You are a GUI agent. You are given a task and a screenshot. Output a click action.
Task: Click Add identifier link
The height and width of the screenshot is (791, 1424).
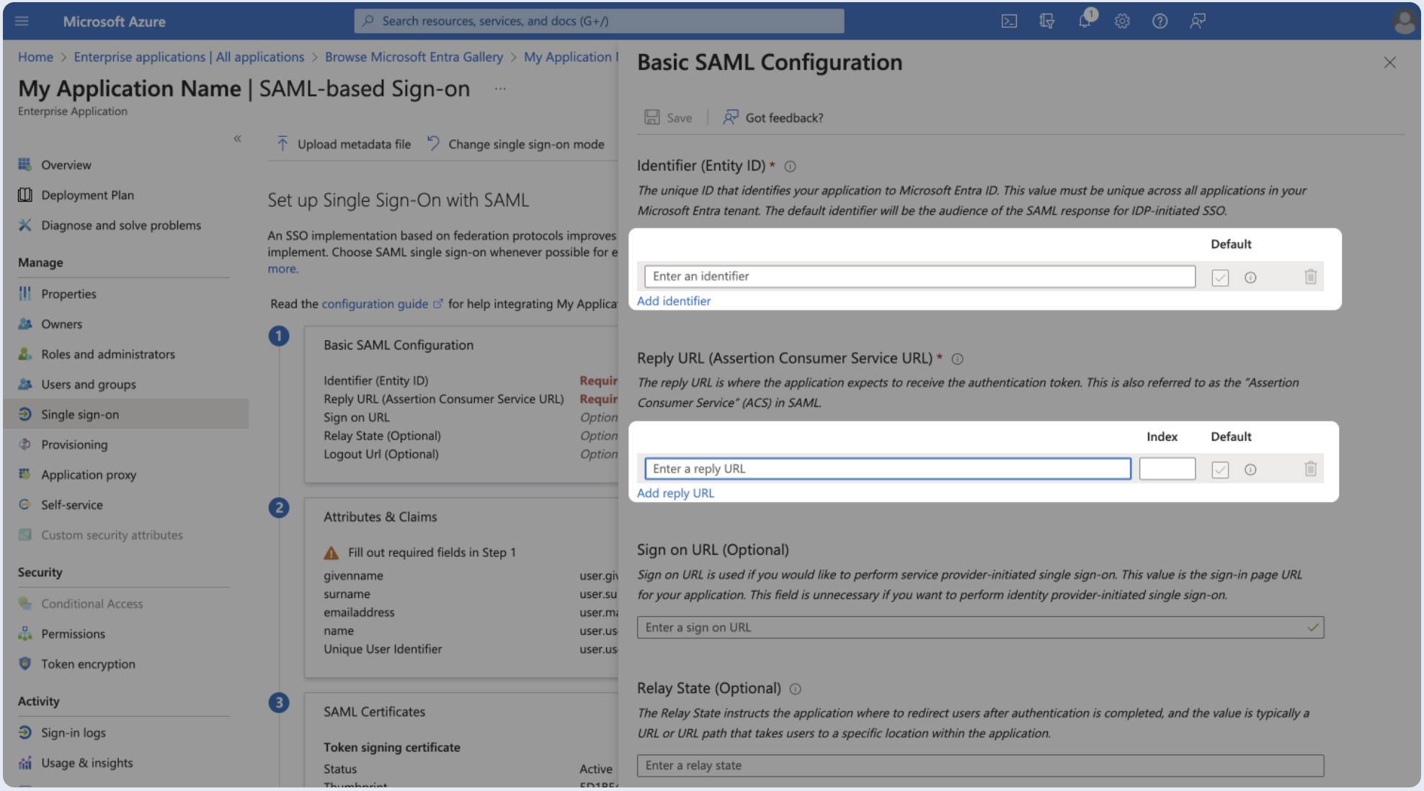coord(673,300)
